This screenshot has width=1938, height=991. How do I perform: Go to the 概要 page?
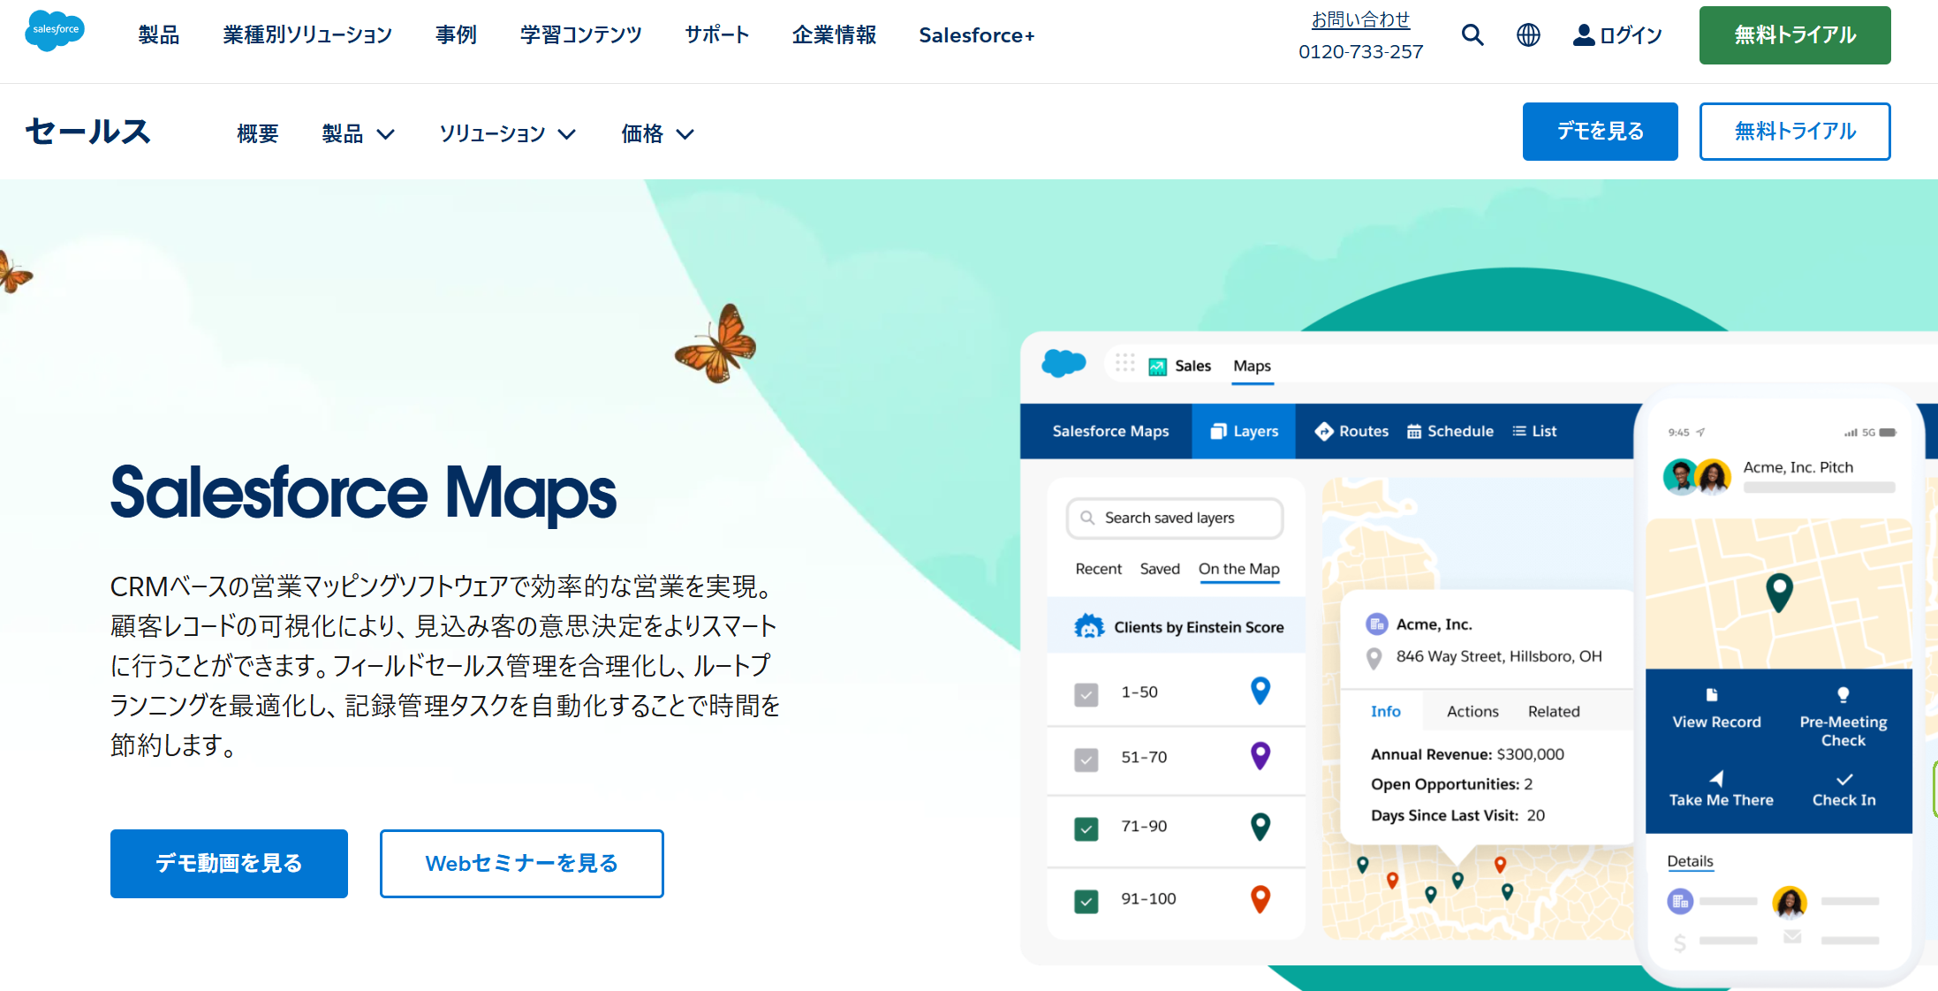coord(258,133)
